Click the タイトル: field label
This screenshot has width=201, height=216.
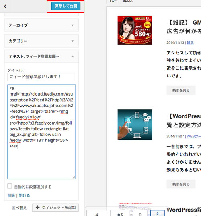[16, 70]
